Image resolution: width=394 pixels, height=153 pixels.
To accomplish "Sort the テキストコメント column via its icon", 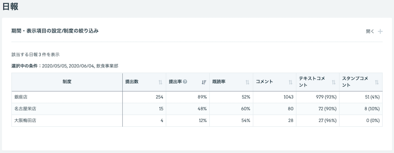I will 334,82.
